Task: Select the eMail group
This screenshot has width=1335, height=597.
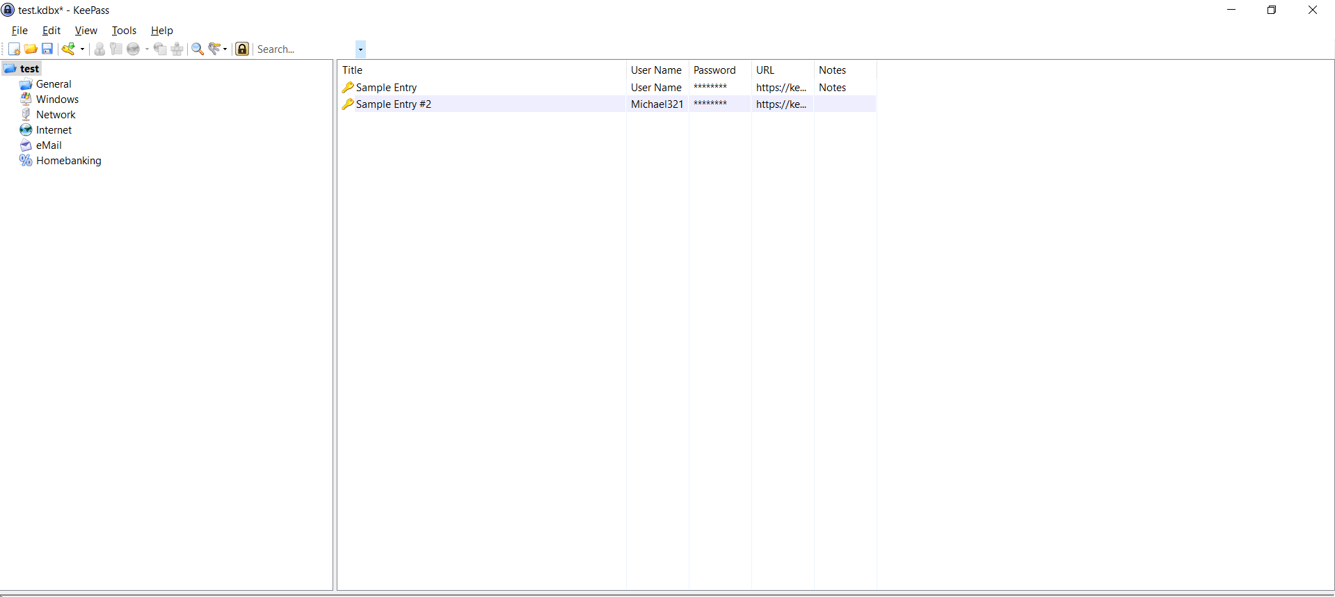Action: [x=49, y=145]
